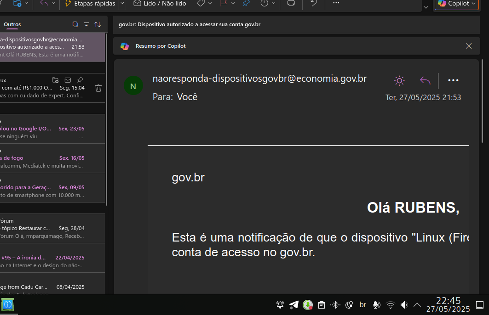
Task: Move the hovered message using the folder icon
Action: tap(55, 80)
